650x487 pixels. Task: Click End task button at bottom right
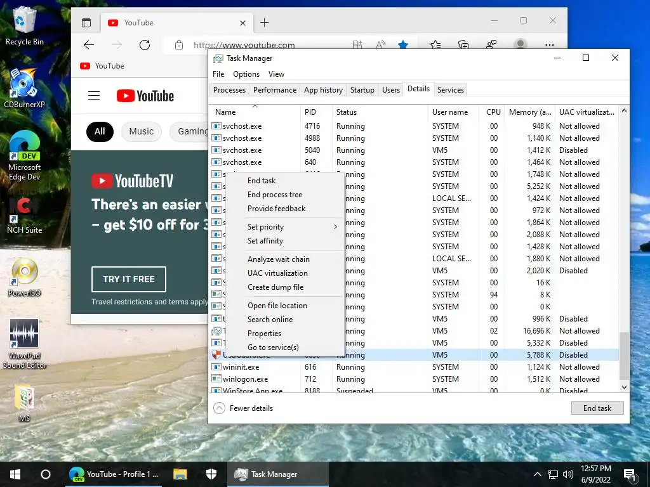coord(597,408)
